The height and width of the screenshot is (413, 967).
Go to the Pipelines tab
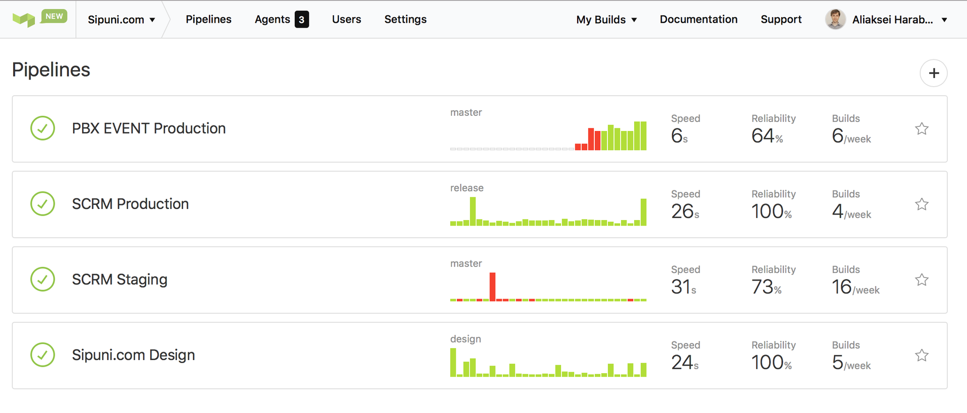point(209,19)
